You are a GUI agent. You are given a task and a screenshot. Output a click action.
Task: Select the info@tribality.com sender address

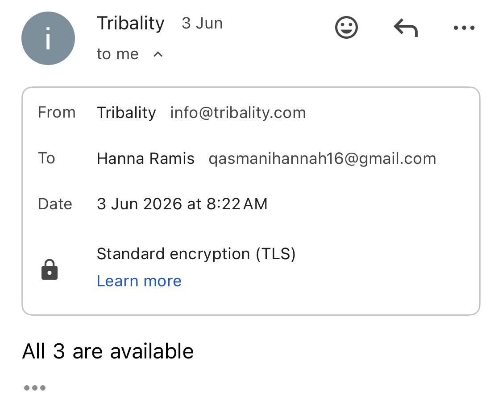coord(238,113)
